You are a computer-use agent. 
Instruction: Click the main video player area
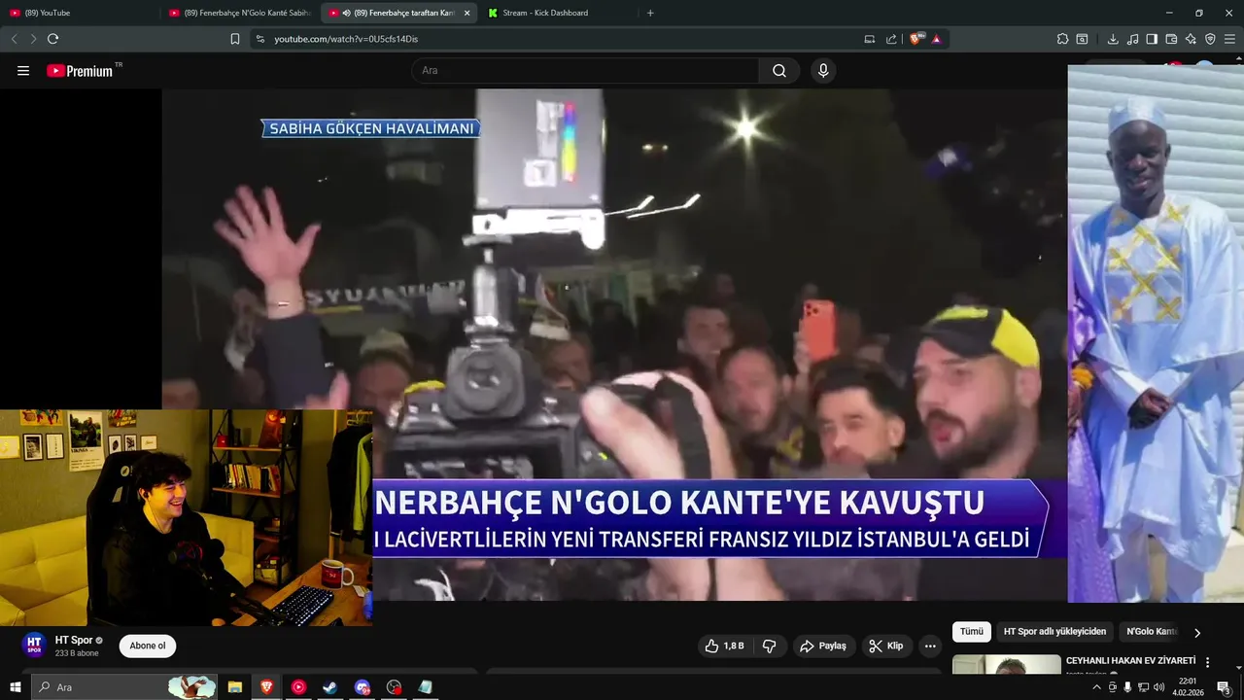pyautogui.click(x=614, y=345)
